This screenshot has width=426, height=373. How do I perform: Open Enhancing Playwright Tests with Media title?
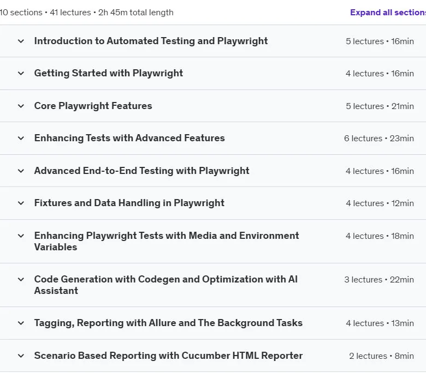(x=166, y=241)
